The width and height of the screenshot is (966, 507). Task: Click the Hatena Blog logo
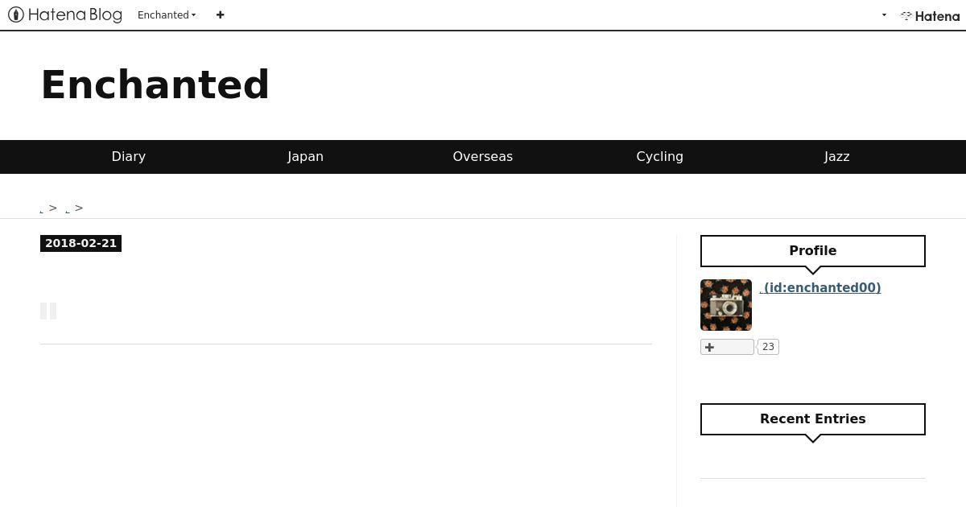[x=65, y=14]
